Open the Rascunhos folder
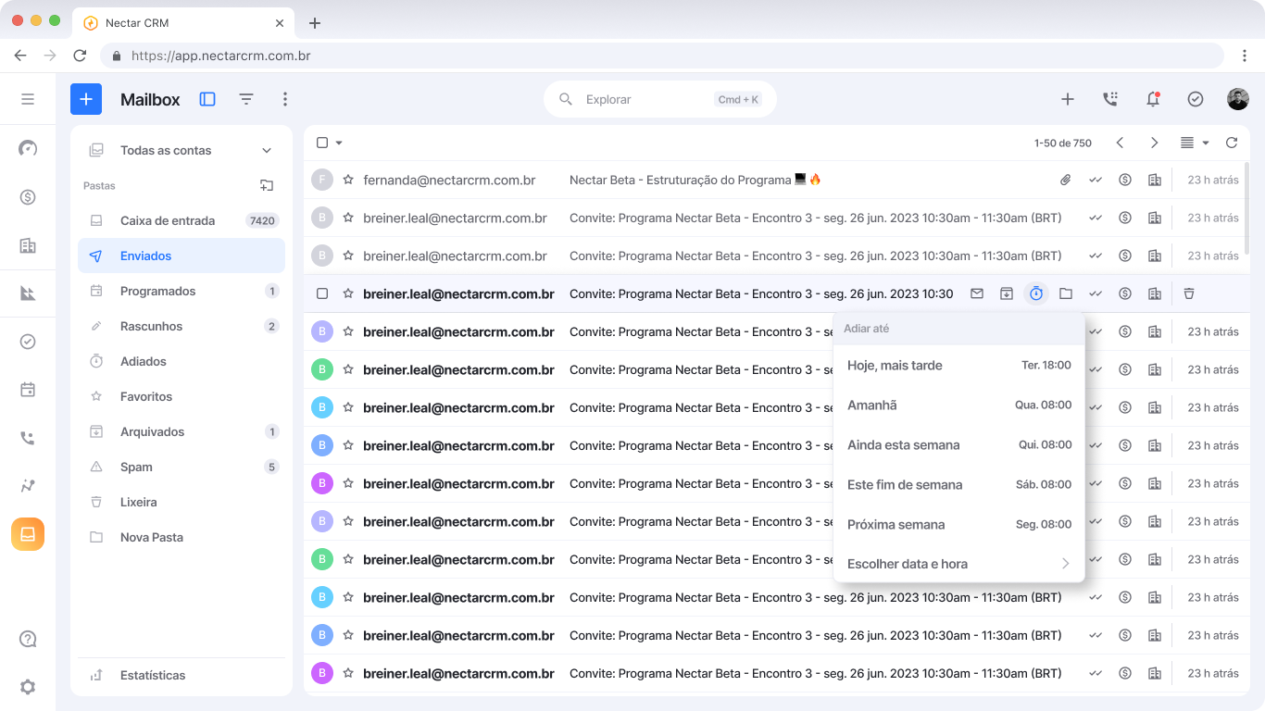 tap(182, 326)
